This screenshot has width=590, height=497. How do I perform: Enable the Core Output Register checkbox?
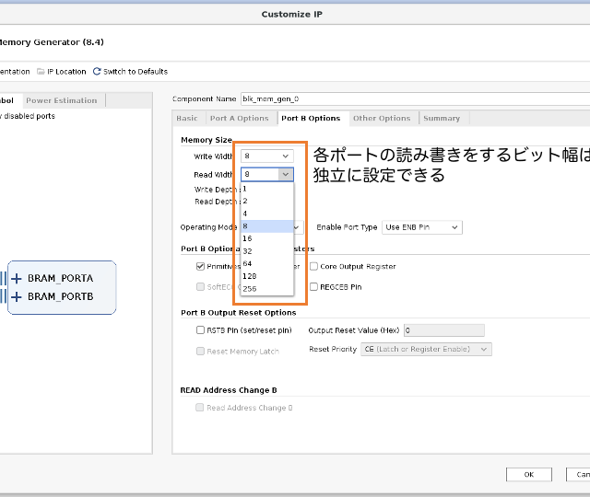pyautogui.click(x=313, y=266)
